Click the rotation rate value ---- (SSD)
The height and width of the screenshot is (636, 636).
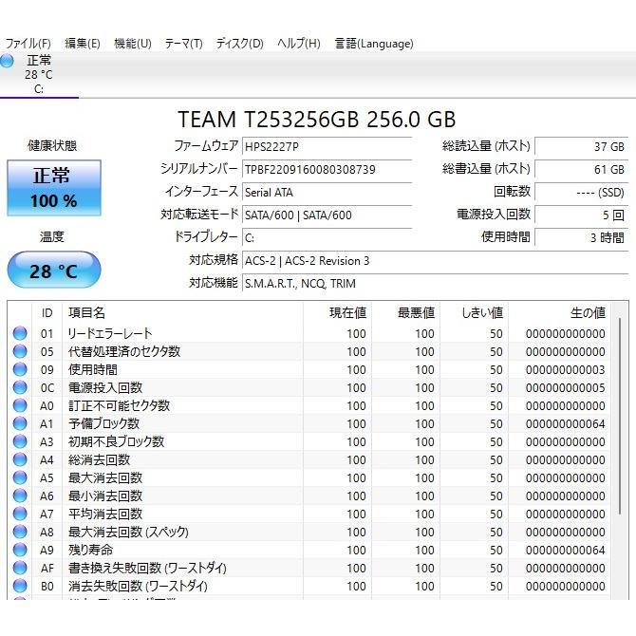click(x=582, y=193)
